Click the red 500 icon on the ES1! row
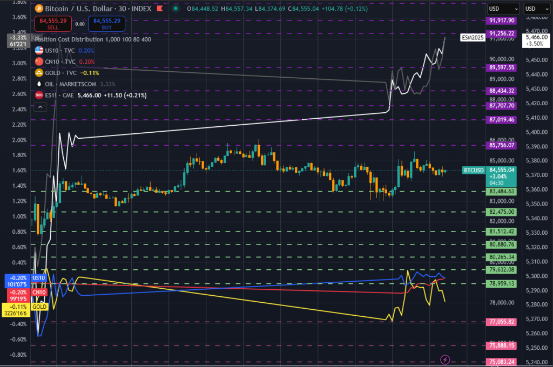Screen dimensions: 553x367 pos(38,95)
